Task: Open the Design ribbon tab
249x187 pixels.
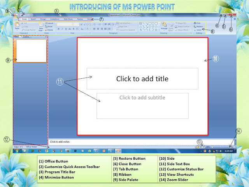Action: [43, 19]
